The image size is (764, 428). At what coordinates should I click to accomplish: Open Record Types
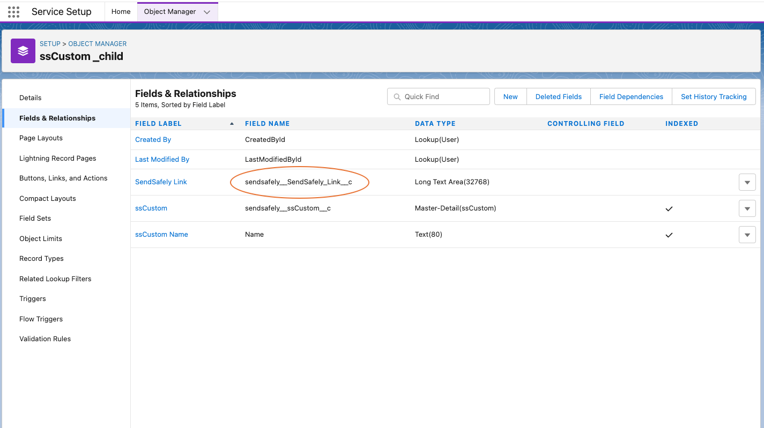pyautogui.click(x=41, y=259)
